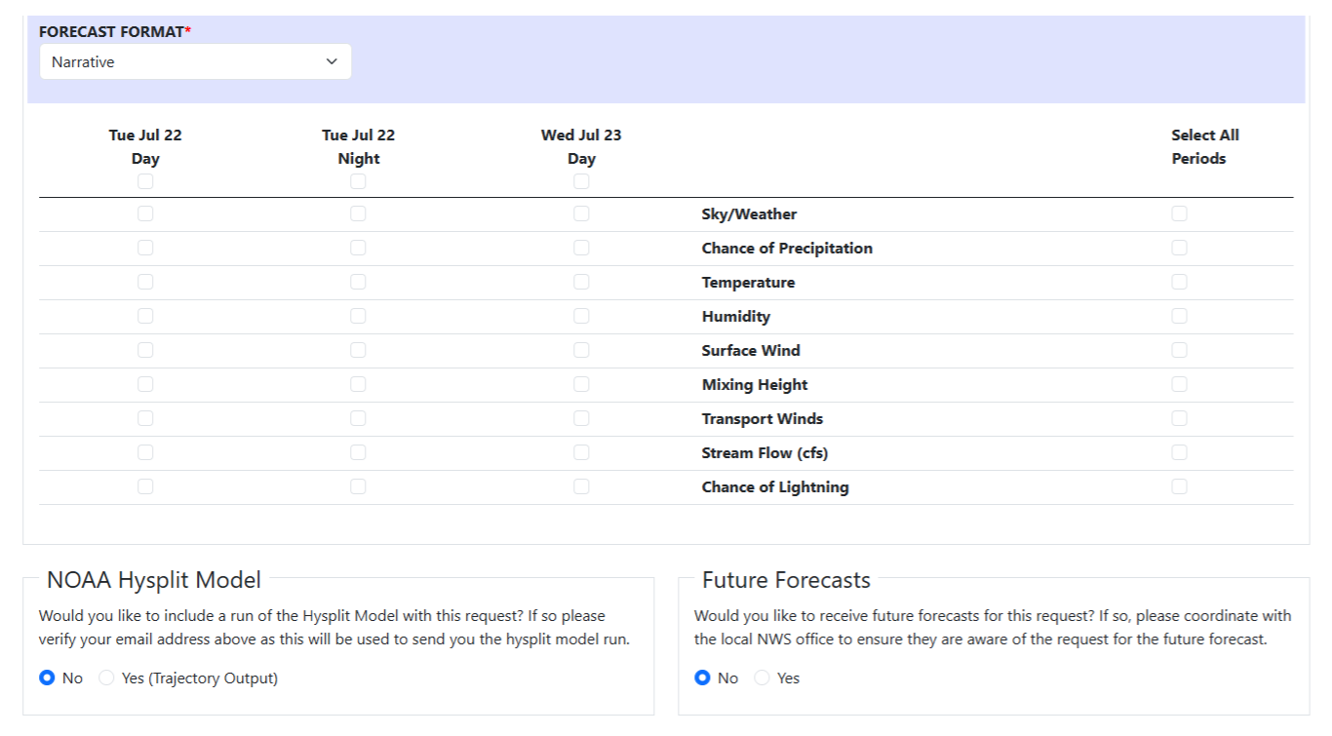Check Temperature for Wed Jul 23 Day
Viewport: 1332px width, 736px height.
click(x=581, y=281)
